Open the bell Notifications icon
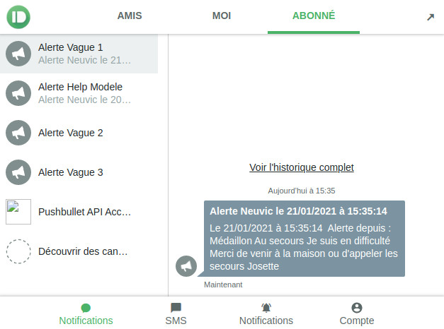This screenshot has width=444, height=329. point(266,308)
